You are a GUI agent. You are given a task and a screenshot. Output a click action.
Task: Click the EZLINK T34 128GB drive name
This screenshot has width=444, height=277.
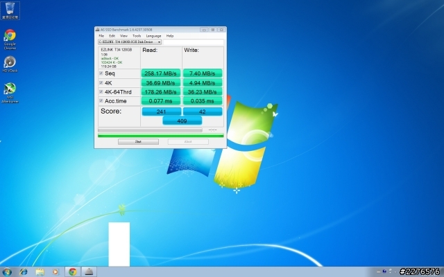click(x=117, y=50)
